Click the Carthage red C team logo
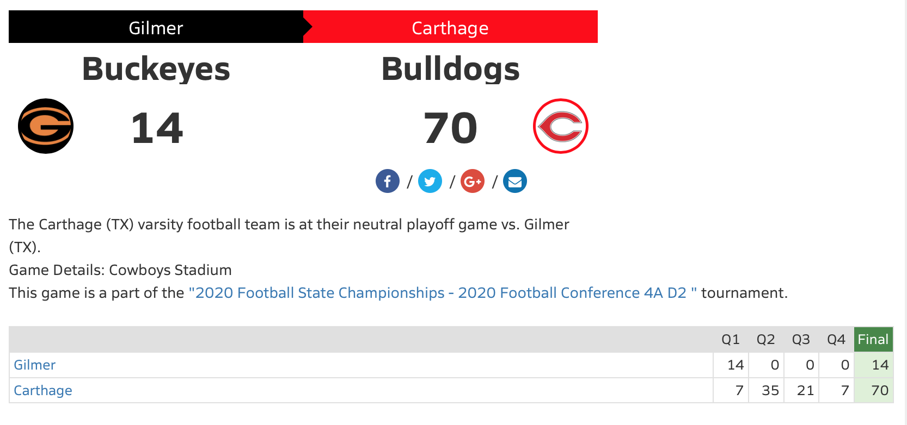This screenshot has height=425, width=907. [x=561, y=126]
